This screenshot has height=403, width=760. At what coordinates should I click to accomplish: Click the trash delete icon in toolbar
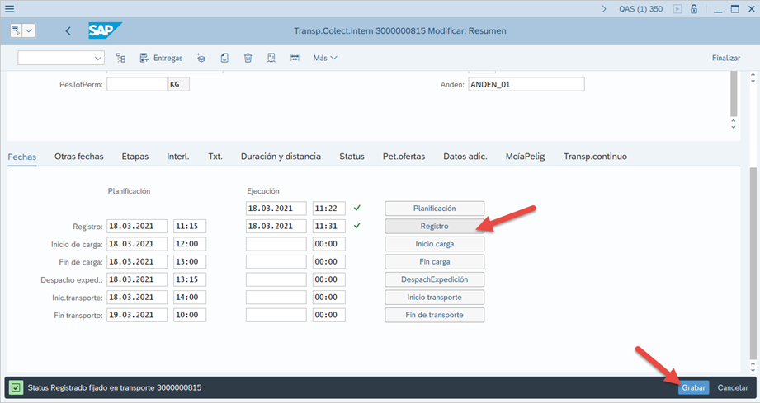tap(248, 58)
